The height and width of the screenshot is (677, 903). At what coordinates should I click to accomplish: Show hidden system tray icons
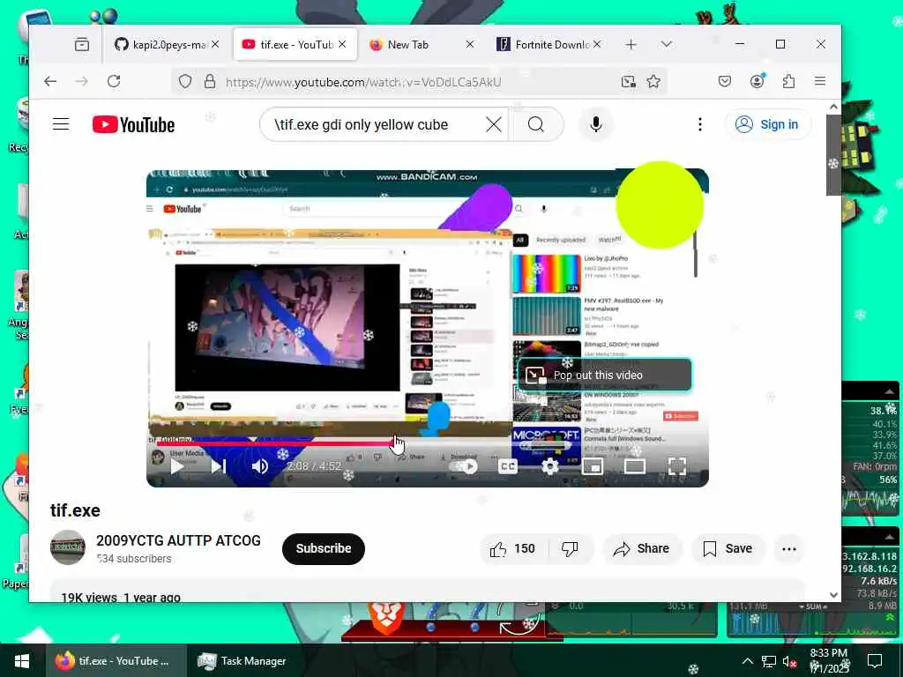(x=747, y=661)
